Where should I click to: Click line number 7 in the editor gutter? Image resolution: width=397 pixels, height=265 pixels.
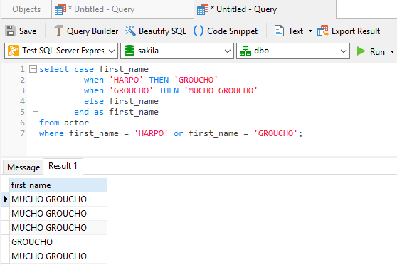coord(22,133)
